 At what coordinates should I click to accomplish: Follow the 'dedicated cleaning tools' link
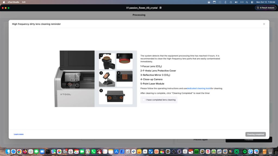click(x=199, y=89)
